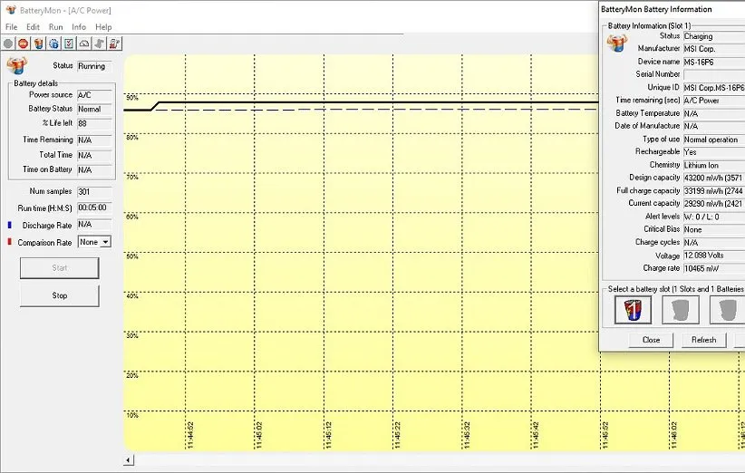The height and width of the screenshot is (473, 745).
Task: Select the third gray battery slot
Action: tap(727, 310)
